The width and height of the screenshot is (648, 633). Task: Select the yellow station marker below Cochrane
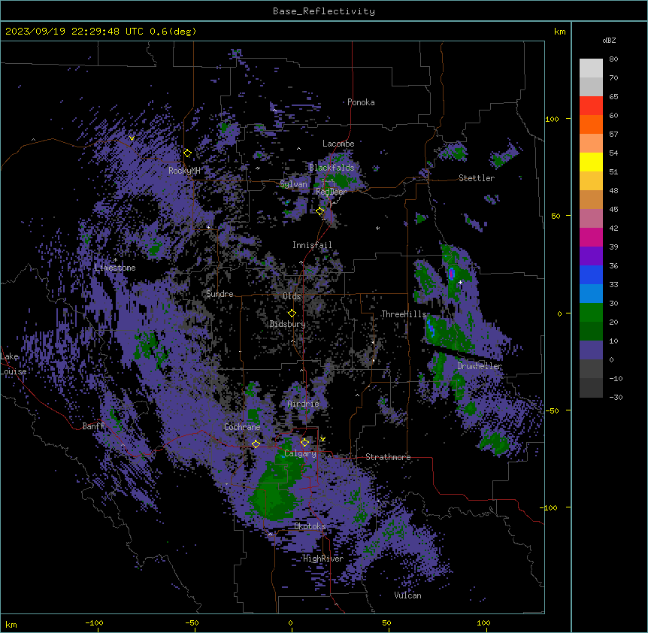pyautogui.click(x=256, y=444)
